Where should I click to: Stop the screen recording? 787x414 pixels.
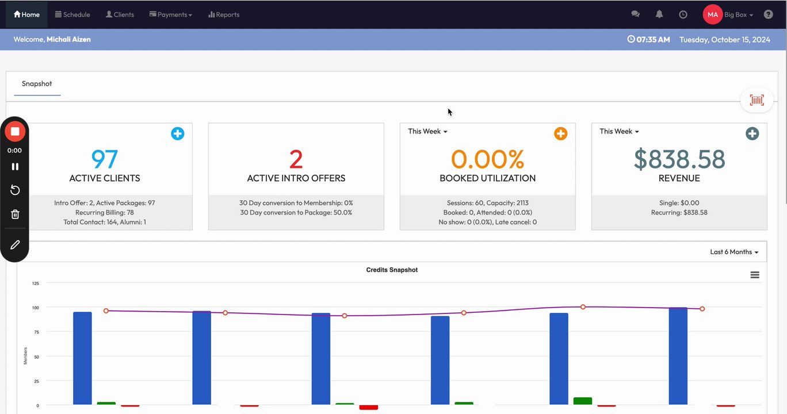tap(15, 132)
